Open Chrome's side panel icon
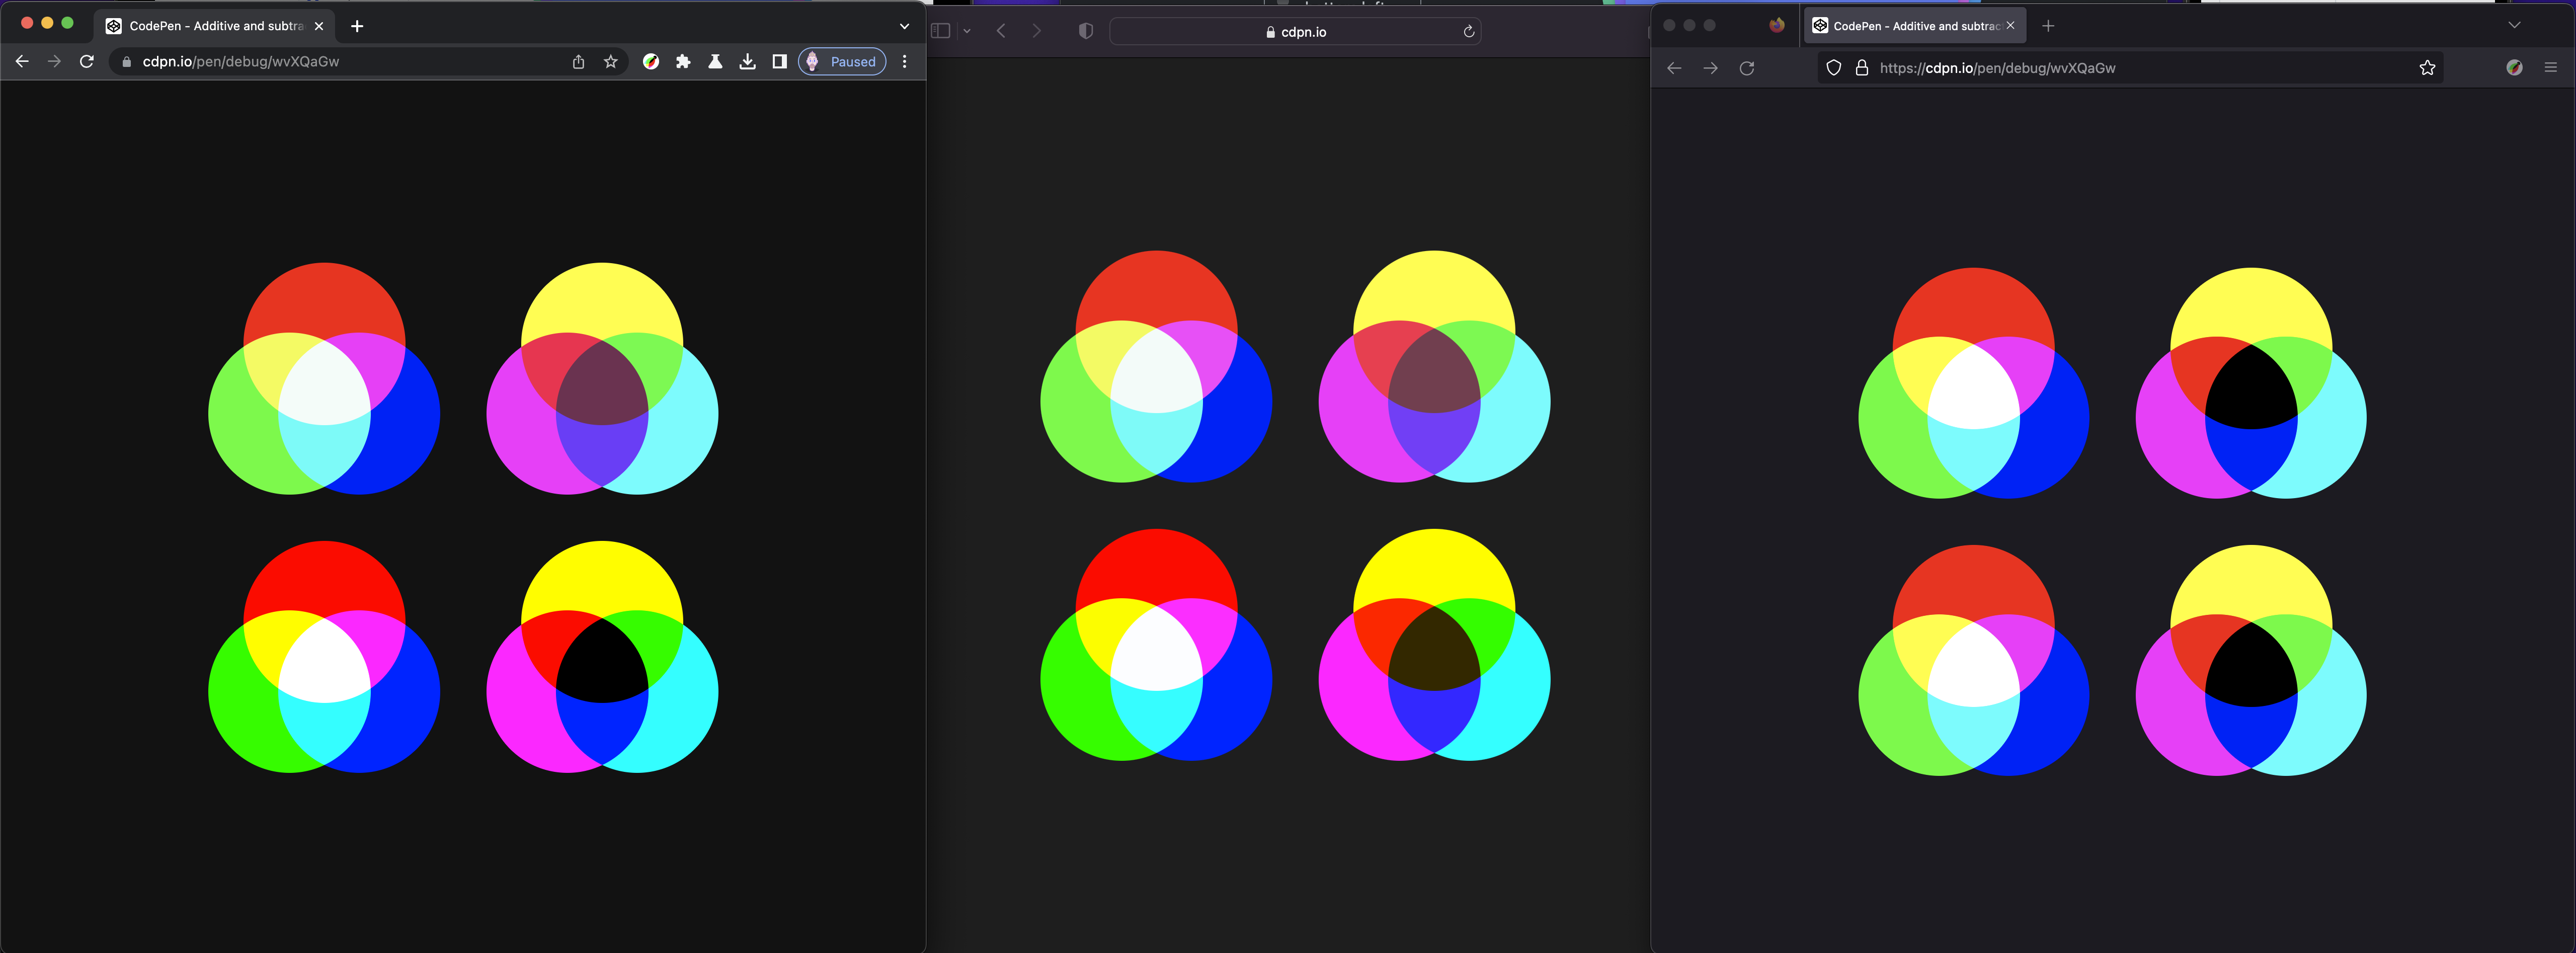The width and height of the screenshot is (2576, 953). click(x=779, y=61)
